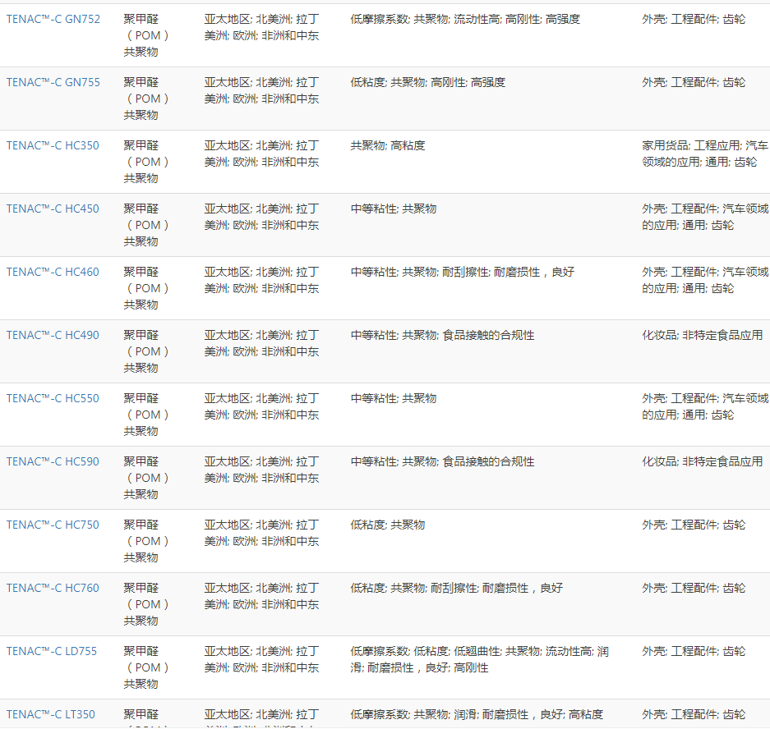Open the TENAC™-C GN755 product link
This screenshot has height=729, width=770.
click(x=53, y=82)
